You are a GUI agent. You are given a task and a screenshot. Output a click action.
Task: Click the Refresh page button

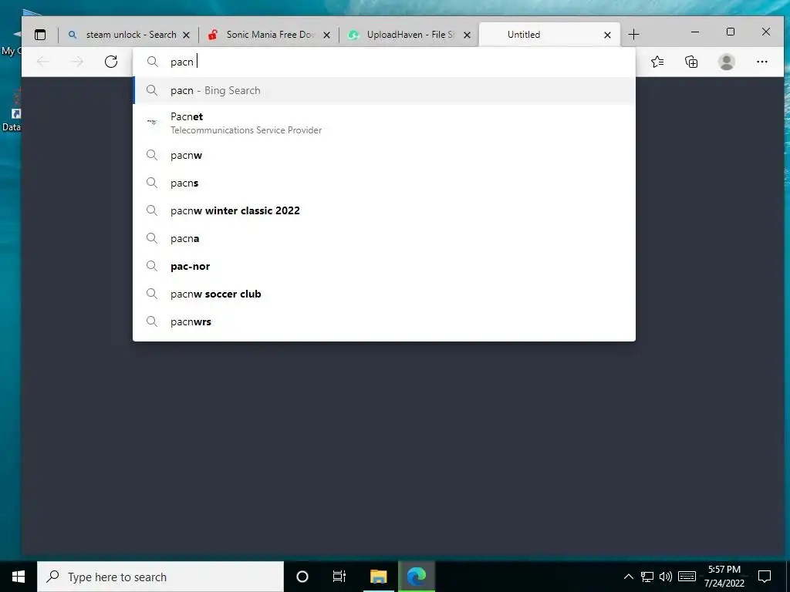[x=111, y=62]
